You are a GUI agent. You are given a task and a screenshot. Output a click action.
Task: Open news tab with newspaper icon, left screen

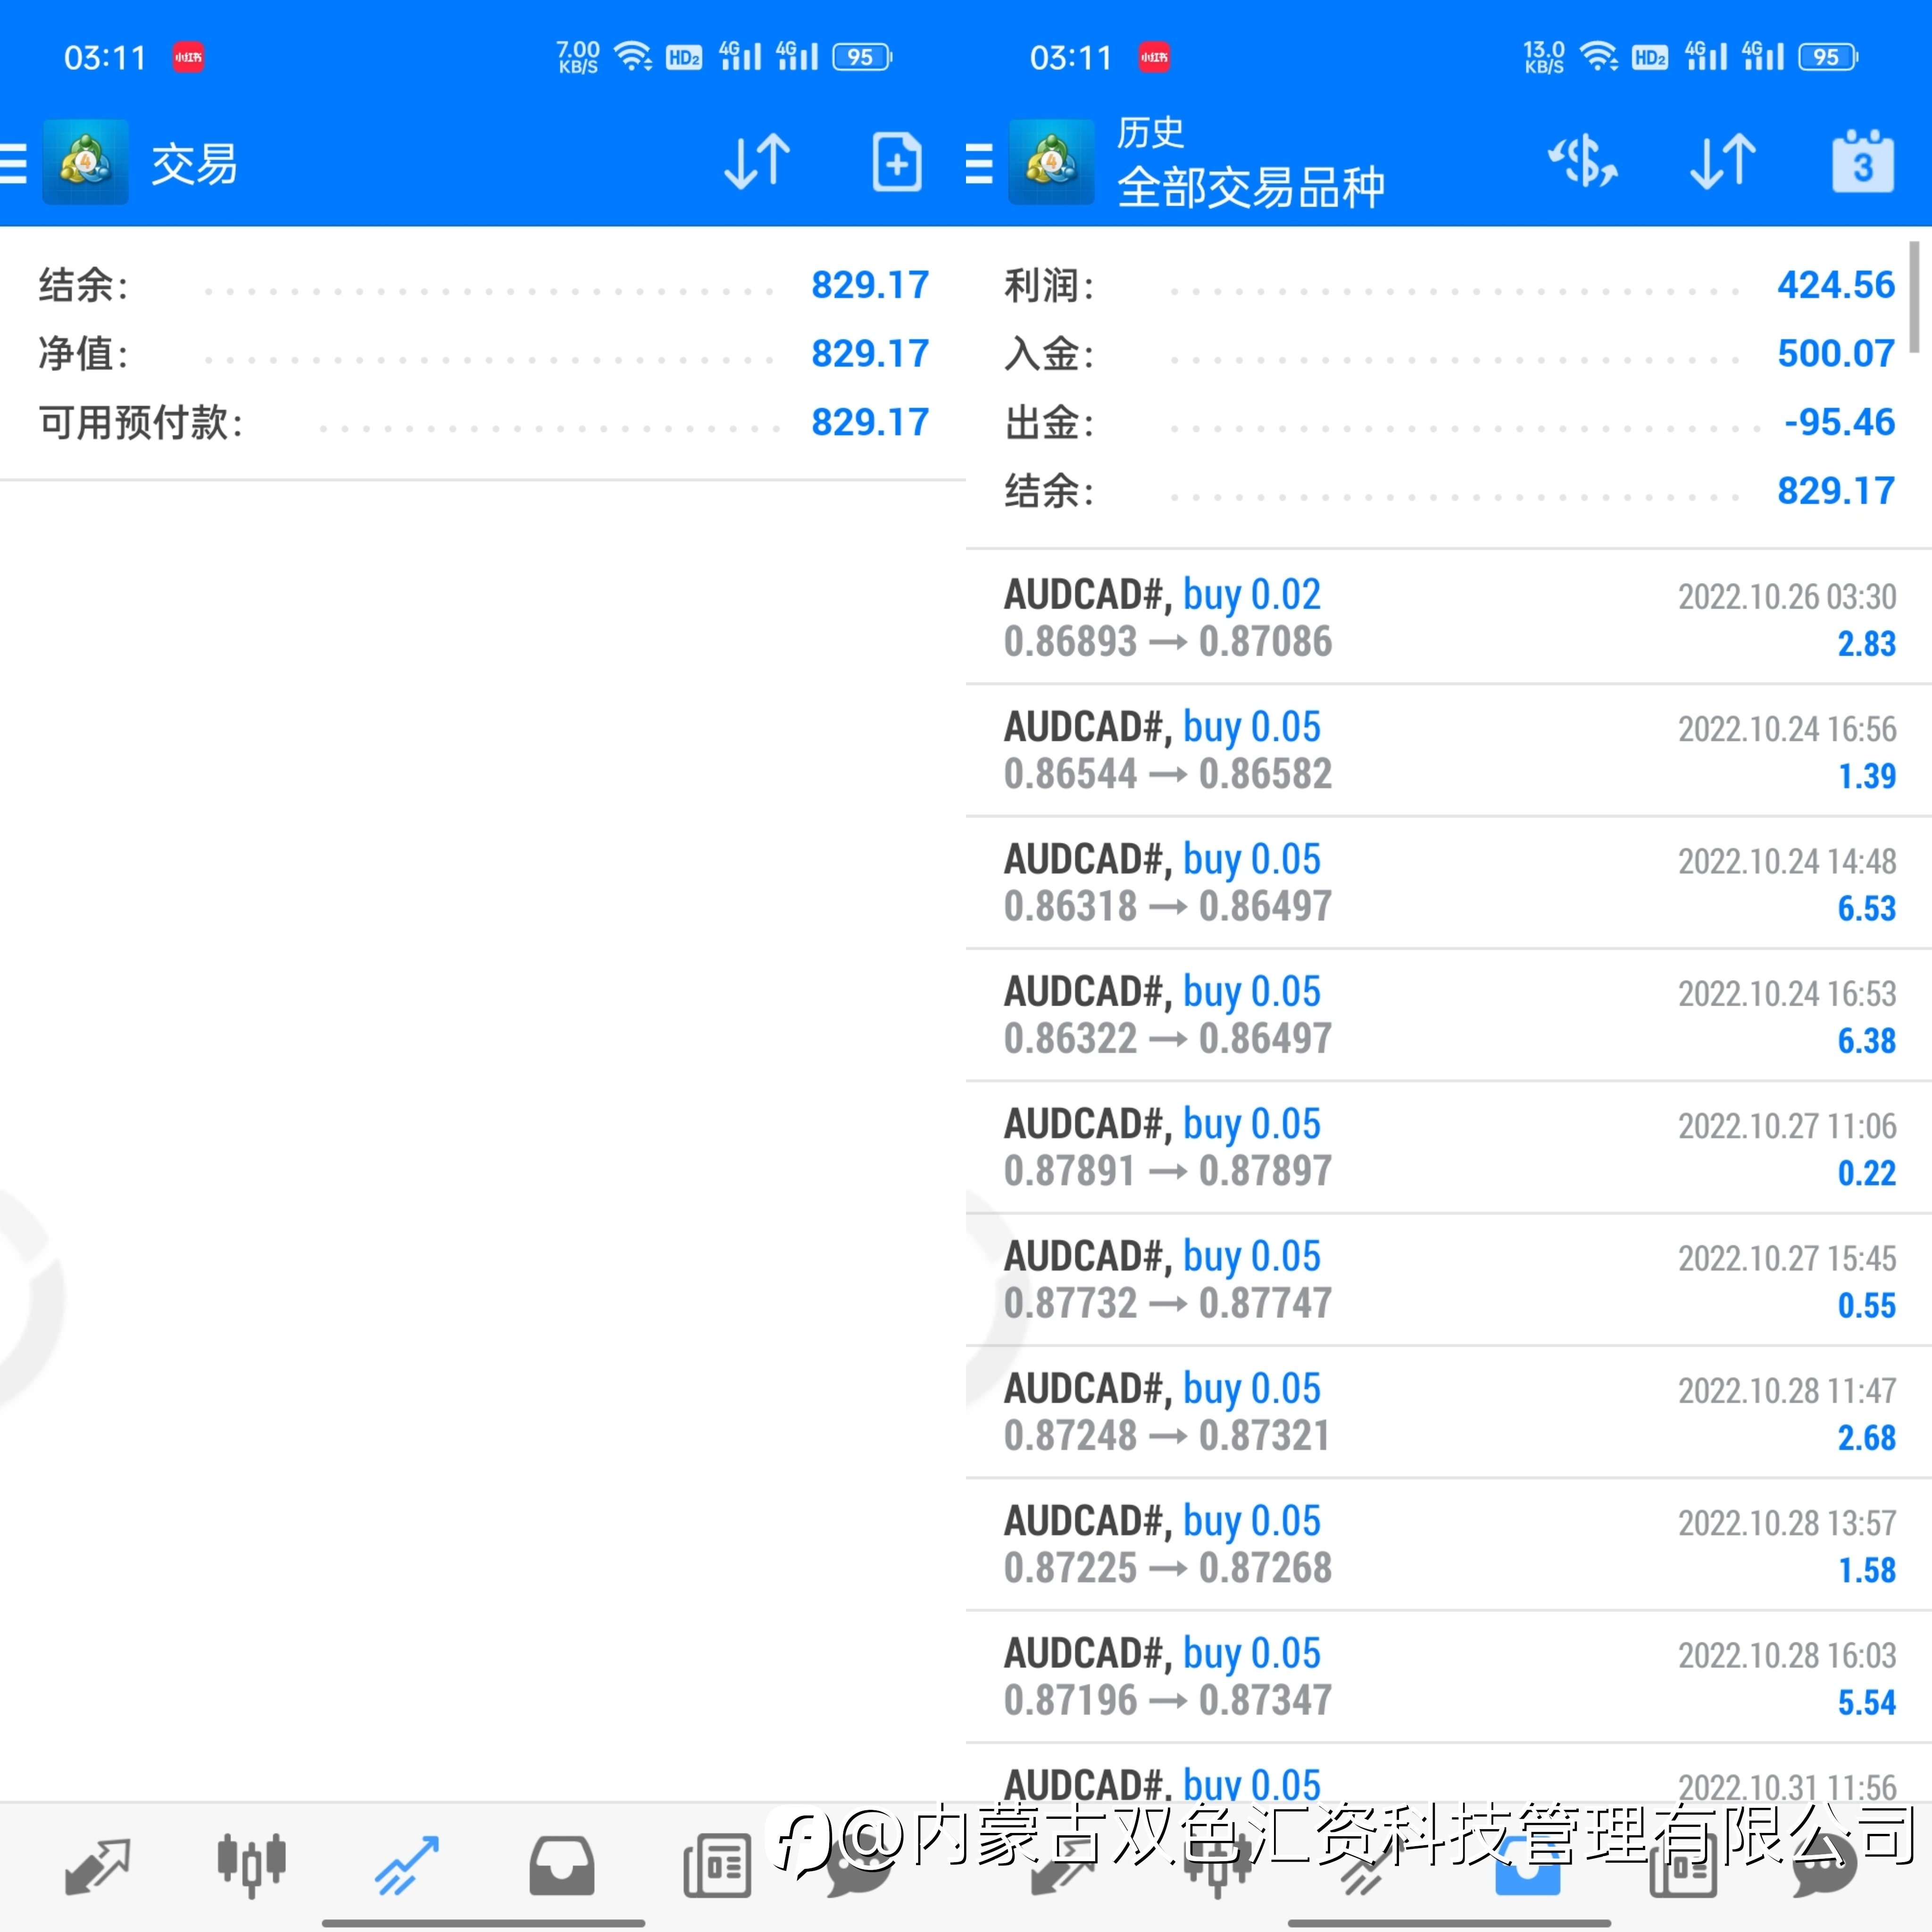[x=717, y=1866]
